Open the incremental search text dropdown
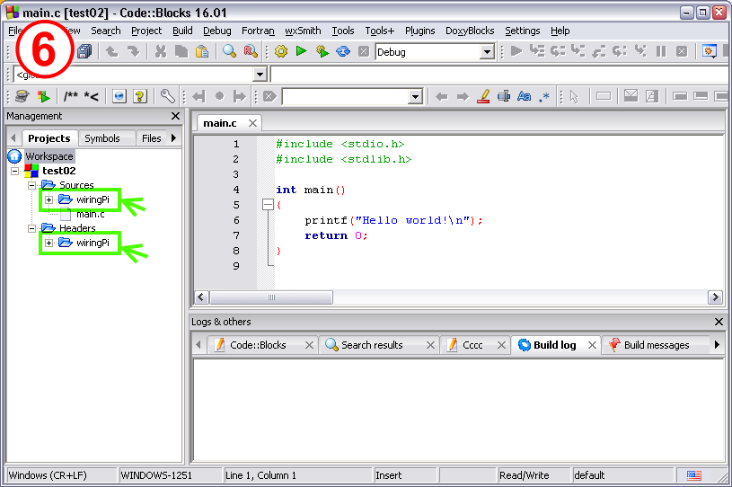This screenshot has height=487, width=732. pyautogui.click(x=415, y=97)
